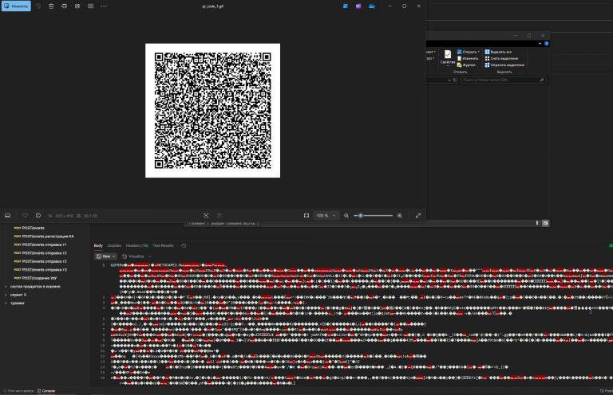Switch to the Body response tab
The width and height of the screenshot is (613, 395).
tap(98, 245)
